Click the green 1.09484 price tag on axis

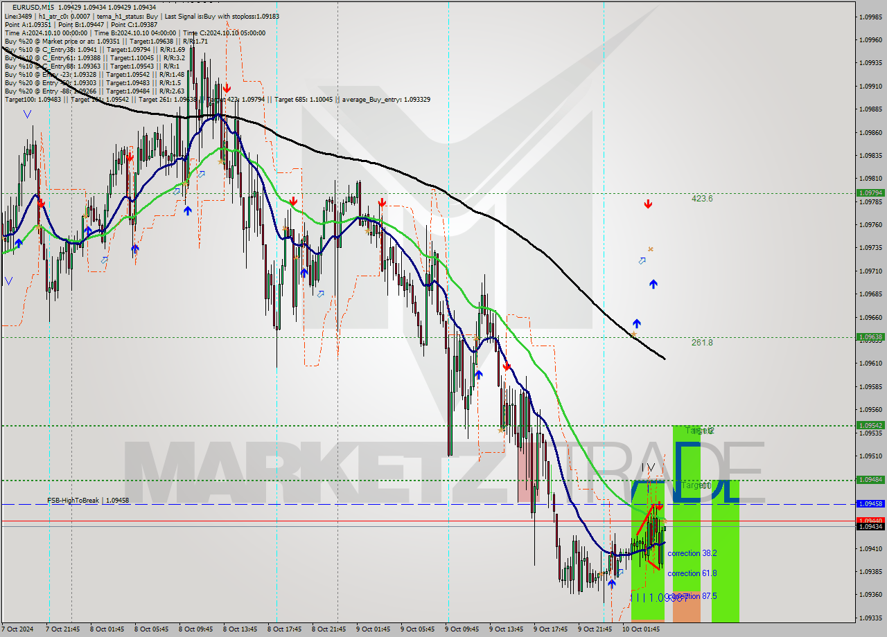[870, 480]
